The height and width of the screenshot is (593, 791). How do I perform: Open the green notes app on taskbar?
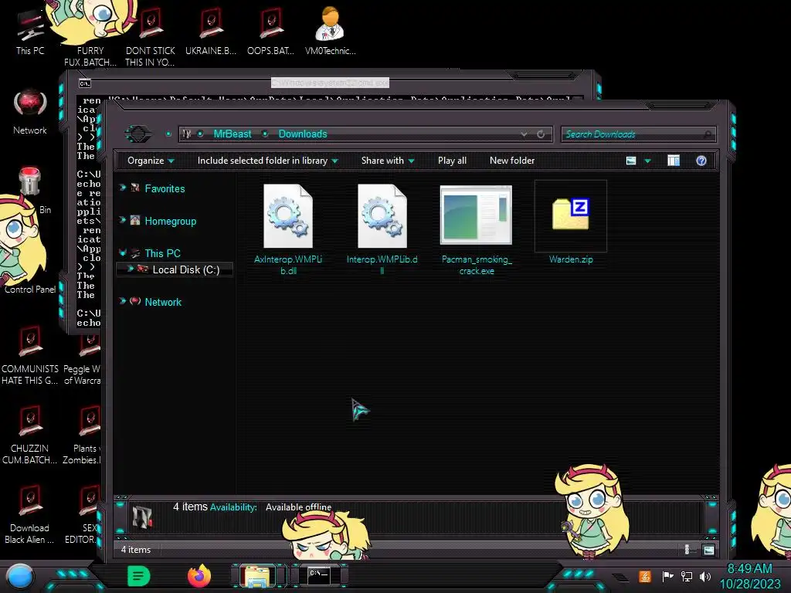click(139, 575)
